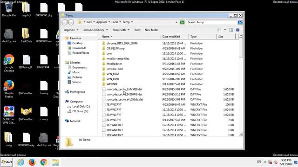
Task: Click the Internet Explorer taskbar icon
Action: 20,162
